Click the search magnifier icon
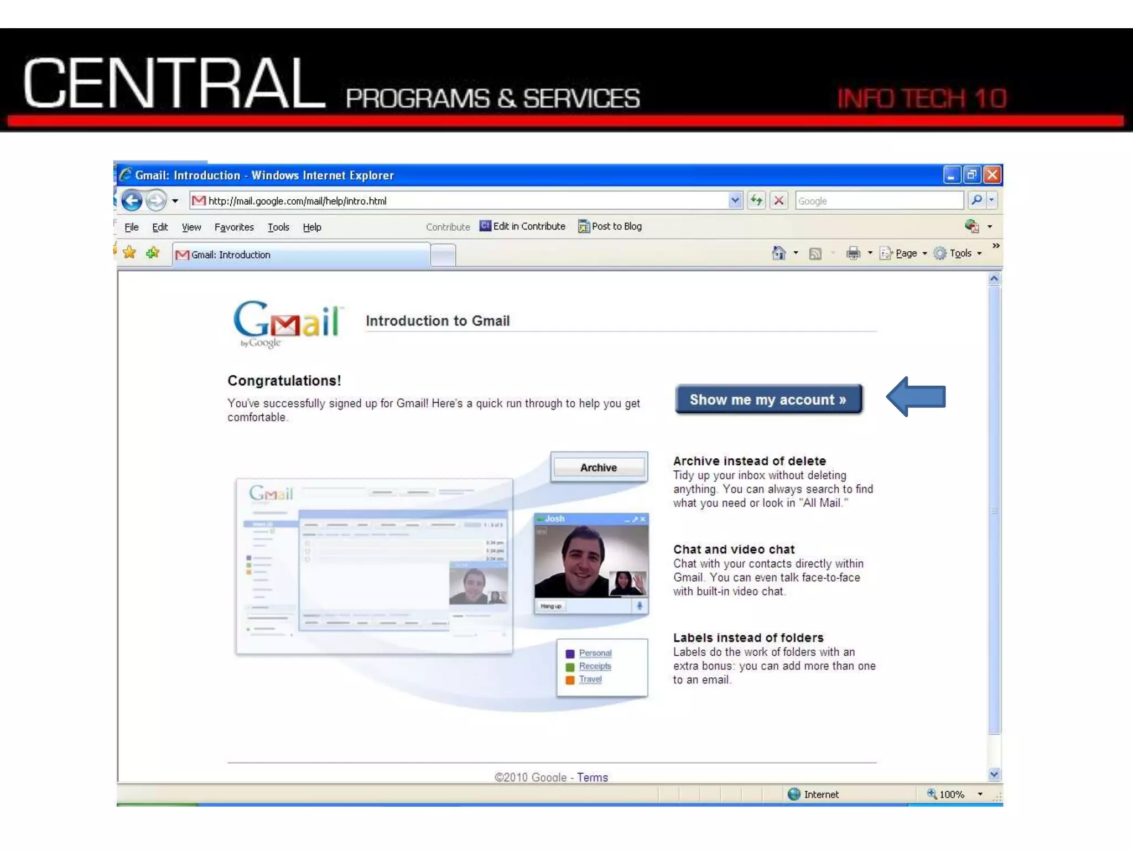The width and height of the screenshot is (1133, 850). point(976,200)
